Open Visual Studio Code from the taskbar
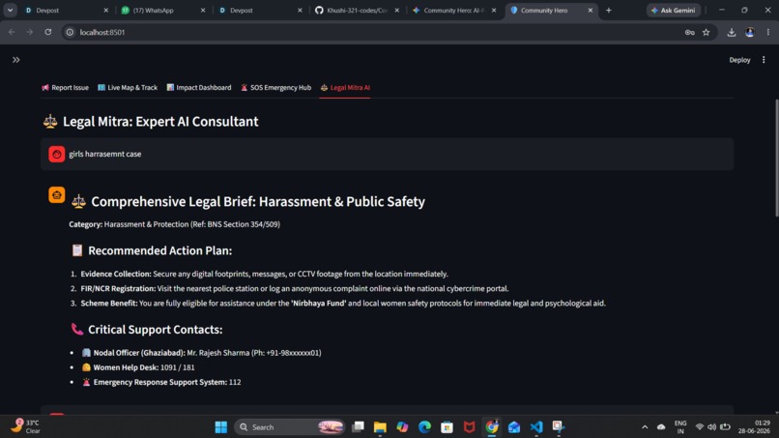779x438 pixels. (536, 427)
